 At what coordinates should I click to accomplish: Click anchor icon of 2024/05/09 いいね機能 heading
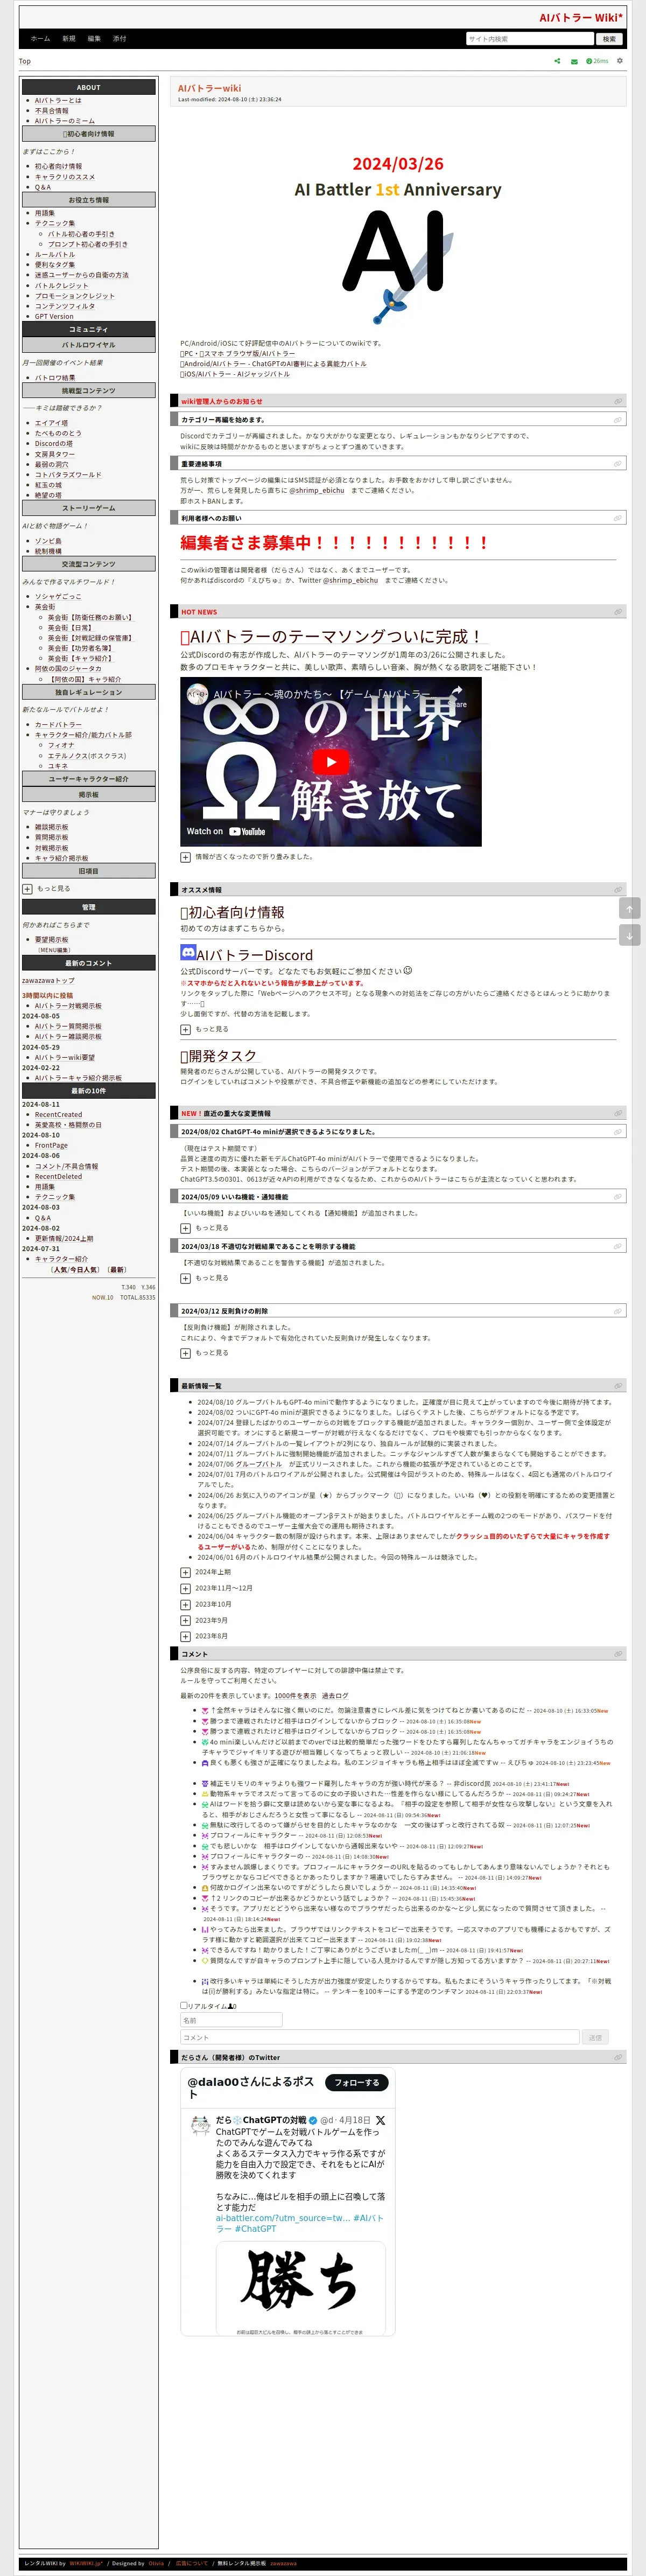point(617,1196)
